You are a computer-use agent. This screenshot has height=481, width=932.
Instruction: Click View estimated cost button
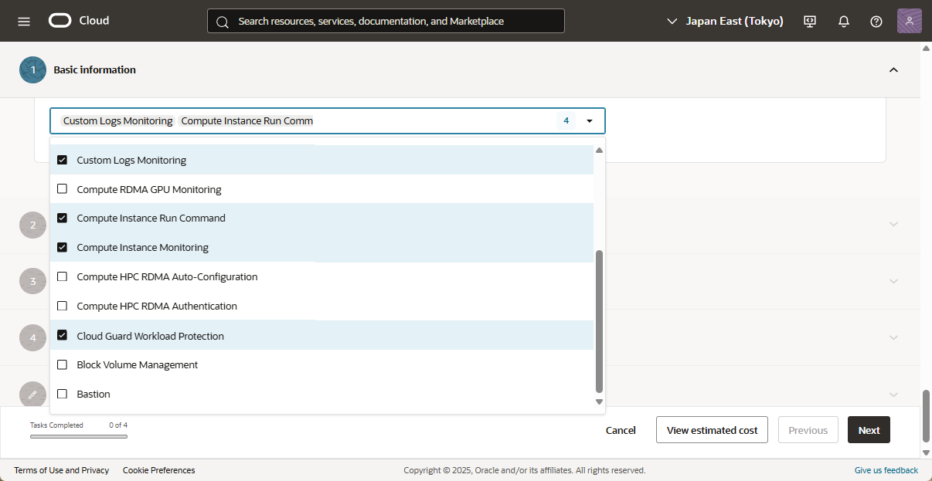712,430
